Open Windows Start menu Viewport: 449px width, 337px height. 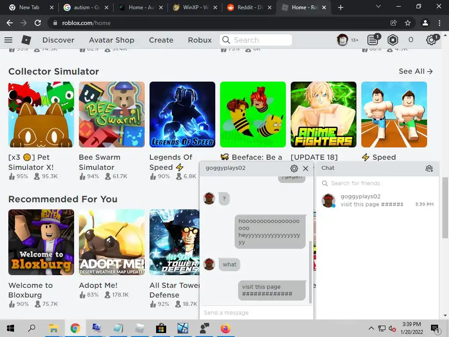coord(11,328)
